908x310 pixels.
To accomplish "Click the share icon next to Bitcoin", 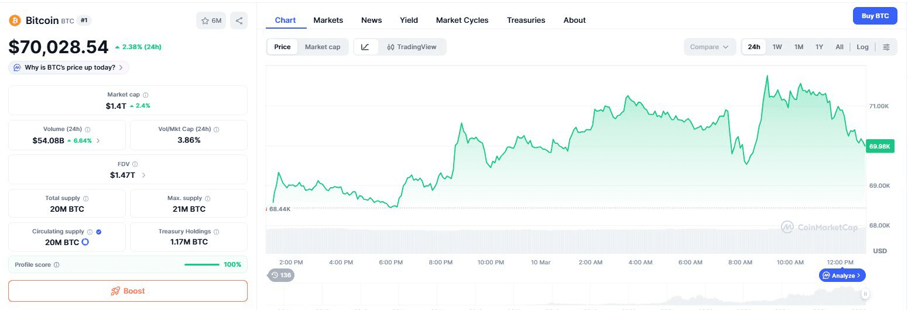I will click(x=239, y=20).
